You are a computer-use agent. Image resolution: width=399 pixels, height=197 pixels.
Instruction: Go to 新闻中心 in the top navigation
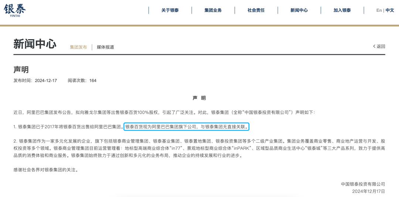click(x=299, y=10)
